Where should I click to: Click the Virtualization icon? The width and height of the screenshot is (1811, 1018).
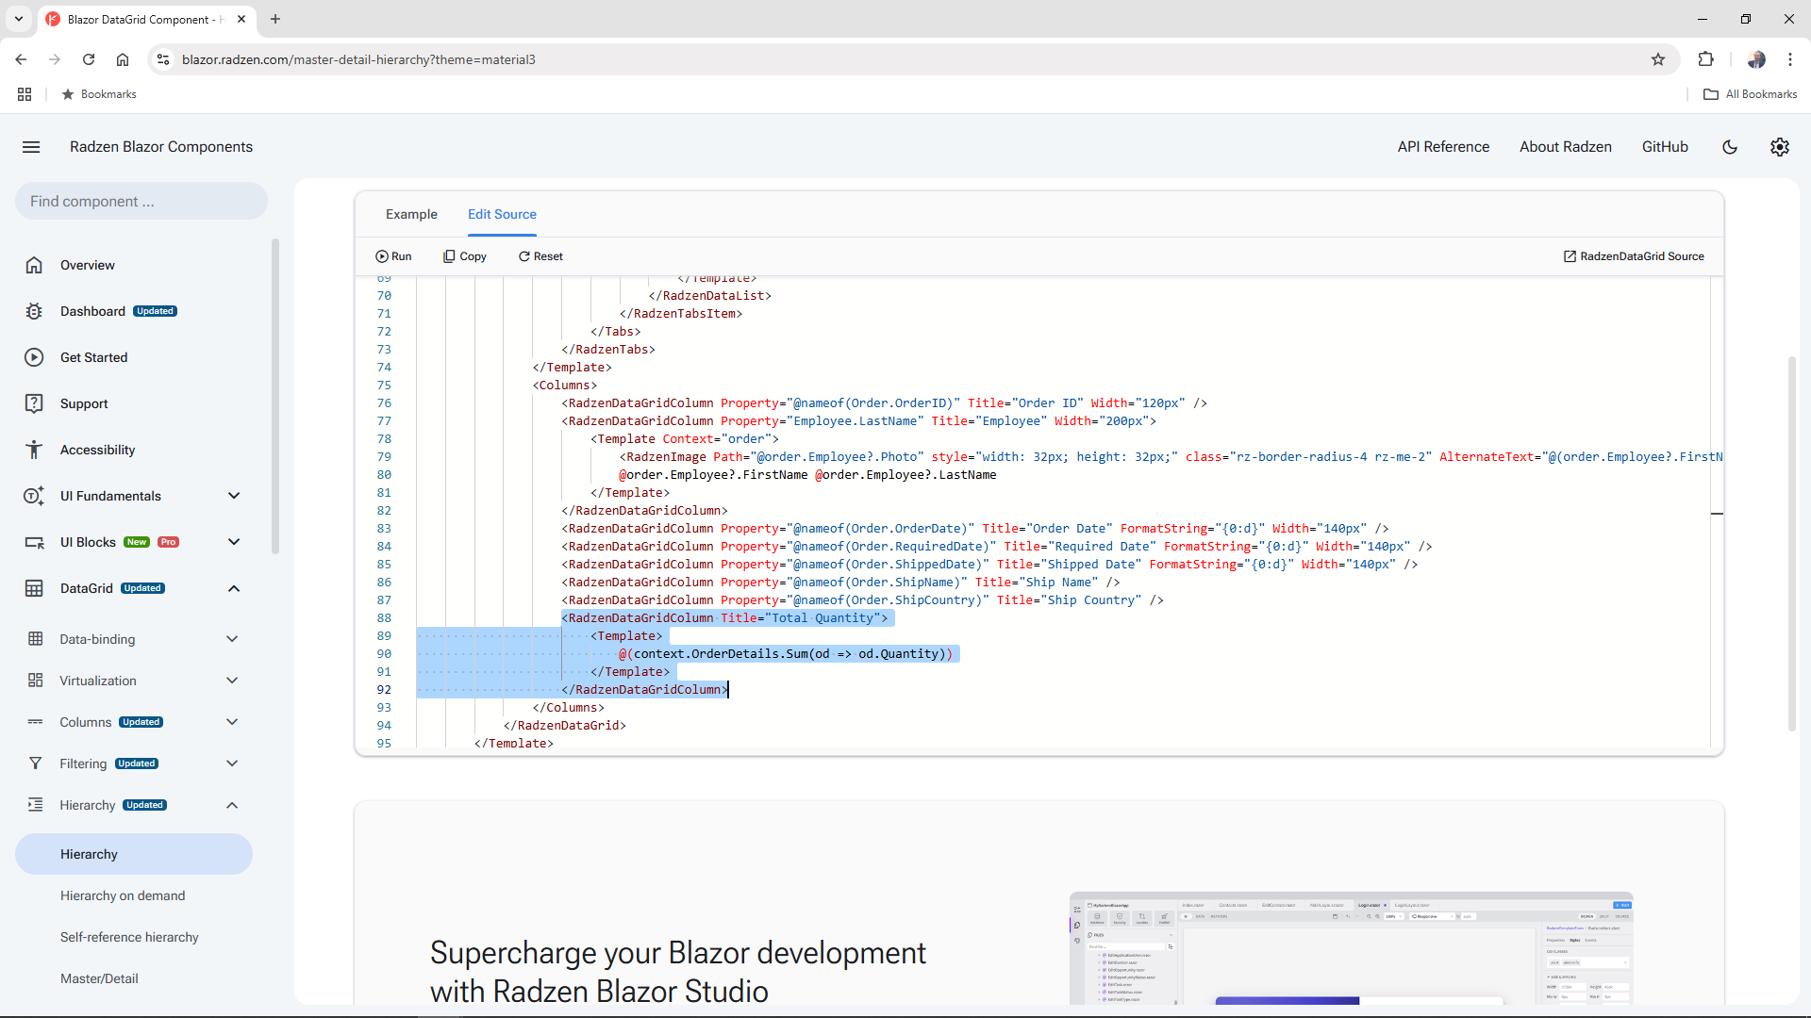click(x=36, y=681)
